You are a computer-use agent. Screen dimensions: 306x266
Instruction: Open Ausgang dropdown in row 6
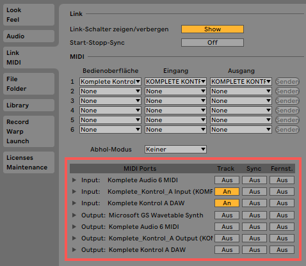[x=241, y=130]
